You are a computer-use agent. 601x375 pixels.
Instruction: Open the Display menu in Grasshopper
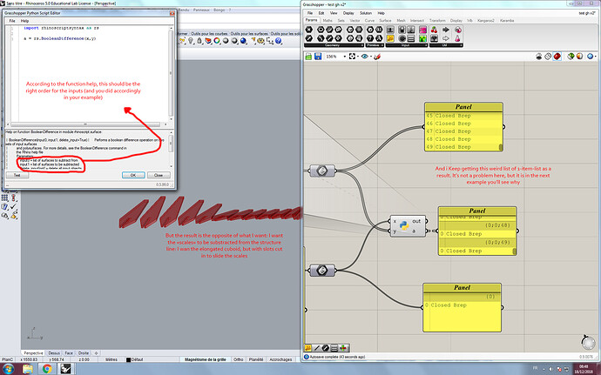pyautogui.click(x=348, y=13)
